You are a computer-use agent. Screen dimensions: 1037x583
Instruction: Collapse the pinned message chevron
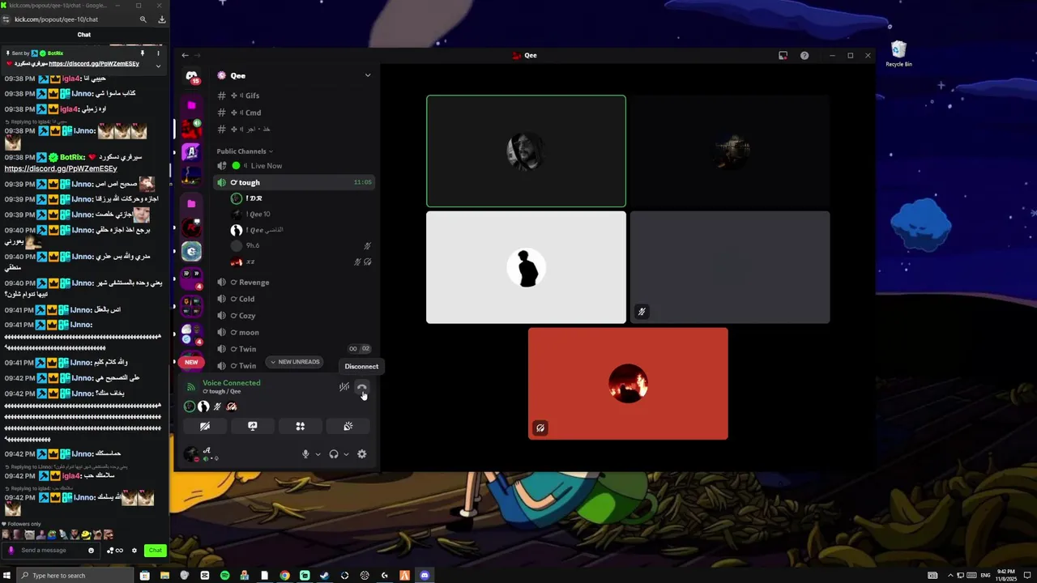[158, 66]
